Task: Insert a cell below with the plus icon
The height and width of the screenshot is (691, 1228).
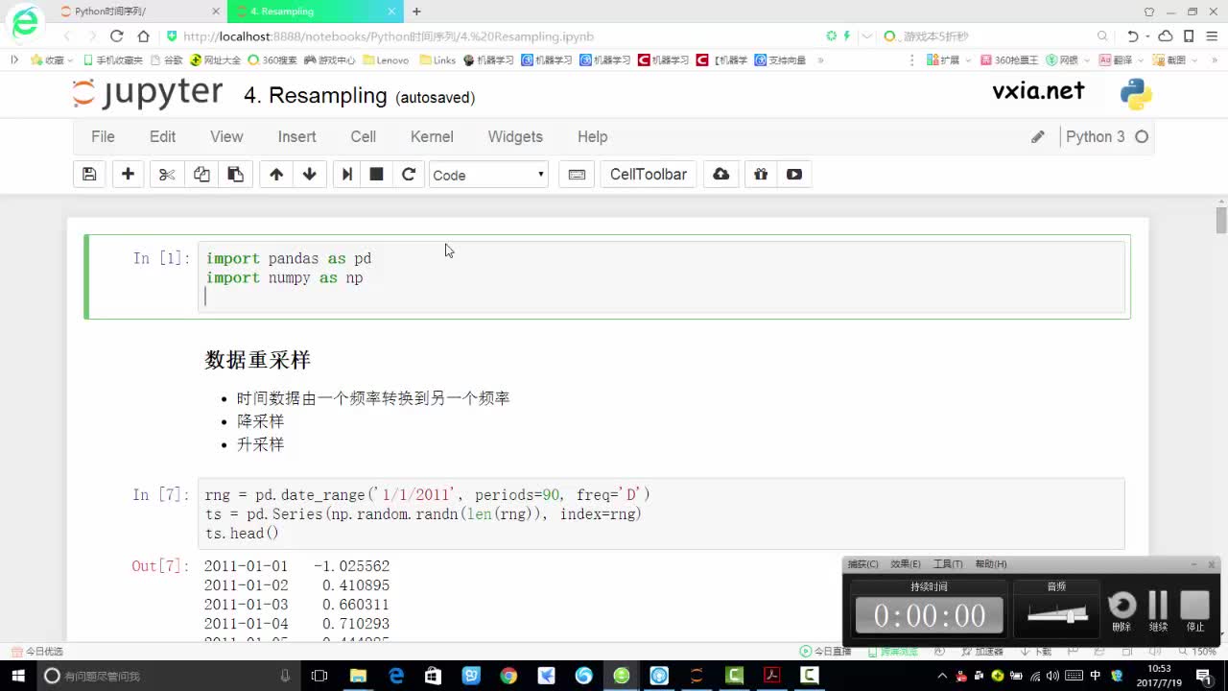Action: click(128, 175)
